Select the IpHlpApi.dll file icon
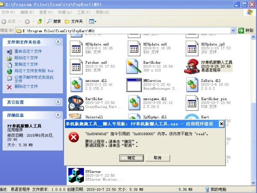Screen dimensions: 257x193 [x=134, y=116]
